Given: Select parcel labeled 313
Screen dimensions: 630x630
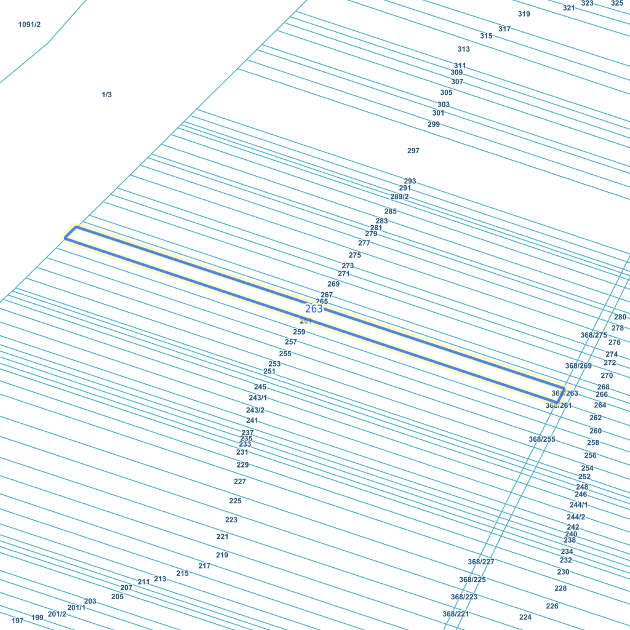Looking at the screenshot, I should (463, 49).
